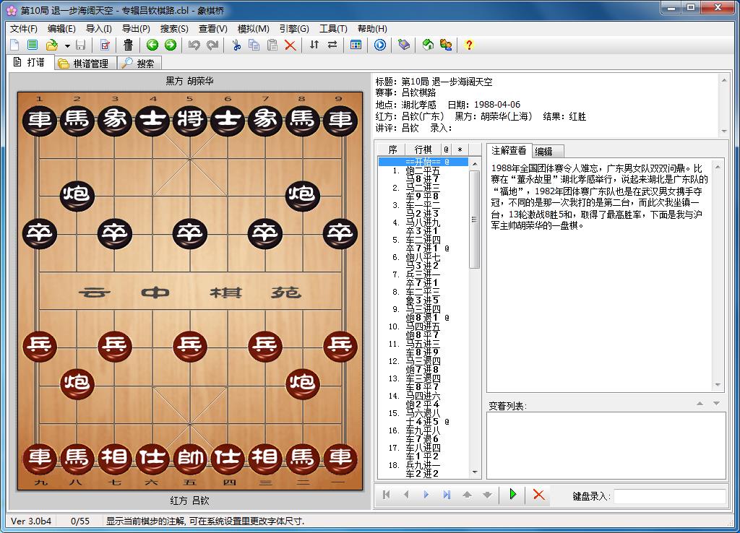Viewport: 740px width, 533px height.
Task: Click the New document icon
Action: click(x=13, y=45)
